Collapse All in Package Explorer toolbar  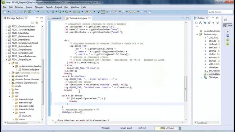click(x=33, y=23)
